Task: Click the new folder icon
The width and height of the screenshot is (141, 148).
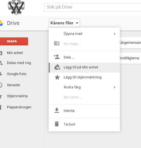Action: pos(57,43)
